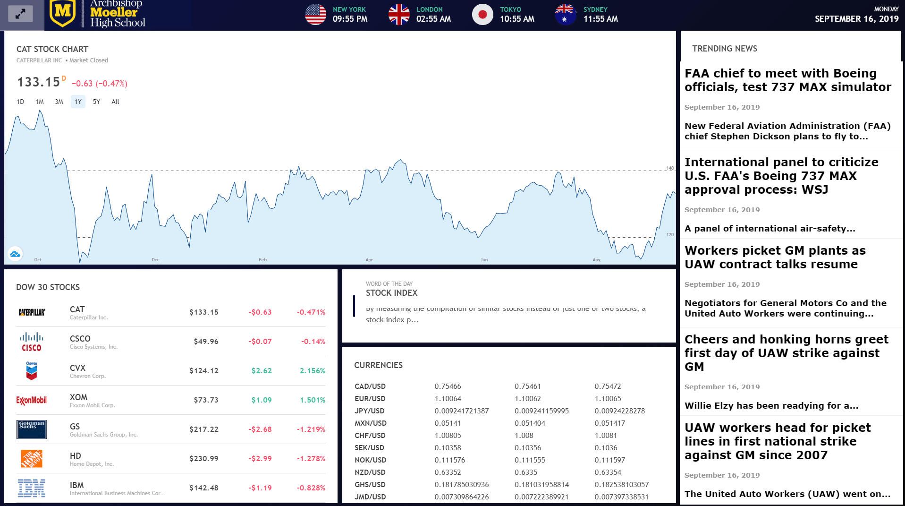Click the New York 09:55 PM clock
The image size is (905, 506).
350,14
